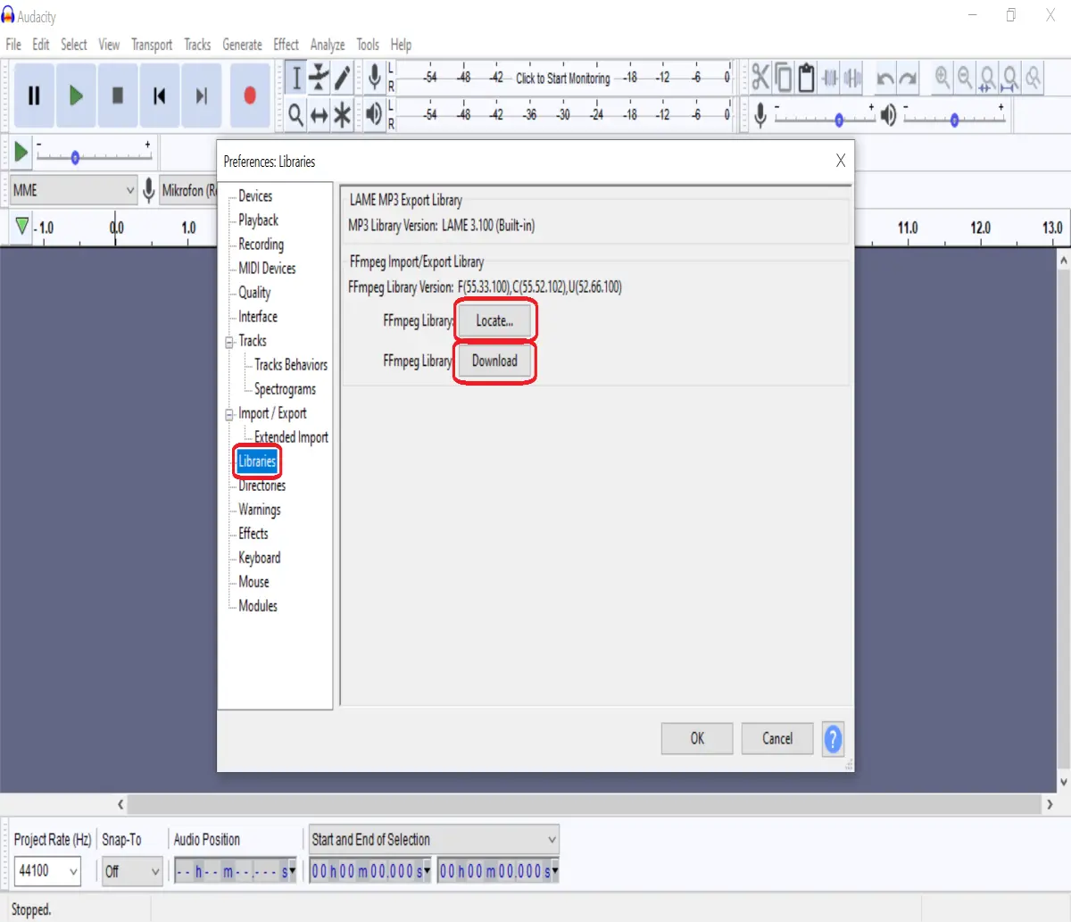Click the Play-at-Speed green arrow
This screenshot has width=1071, height=922.
coord(21,153)
